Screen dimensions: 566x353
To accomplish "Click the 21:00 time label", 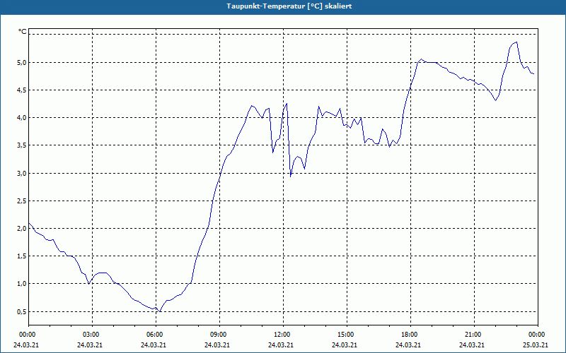I will click(473, 335).
